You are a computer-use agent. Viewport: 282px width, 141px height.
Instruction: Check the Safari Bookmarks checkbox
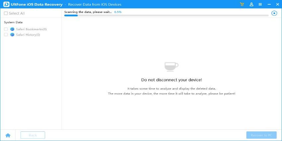click(x=6, y=29)
